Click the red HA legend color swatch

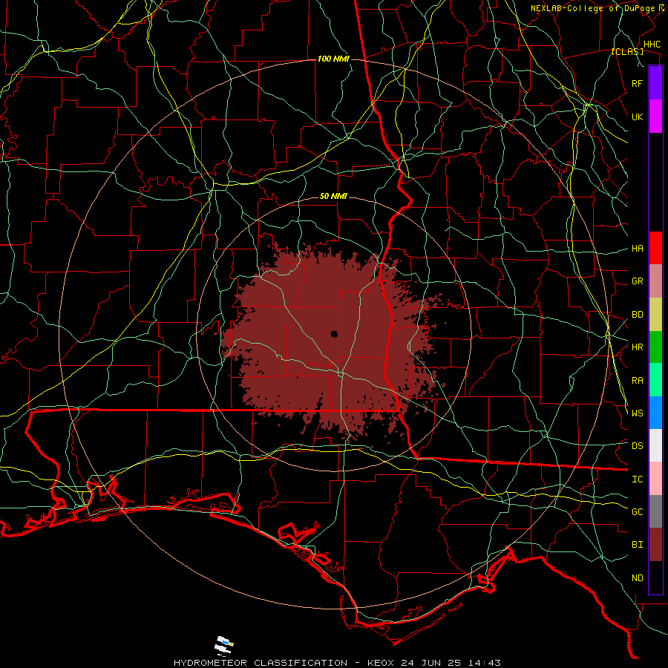click(x=655, y=248)
